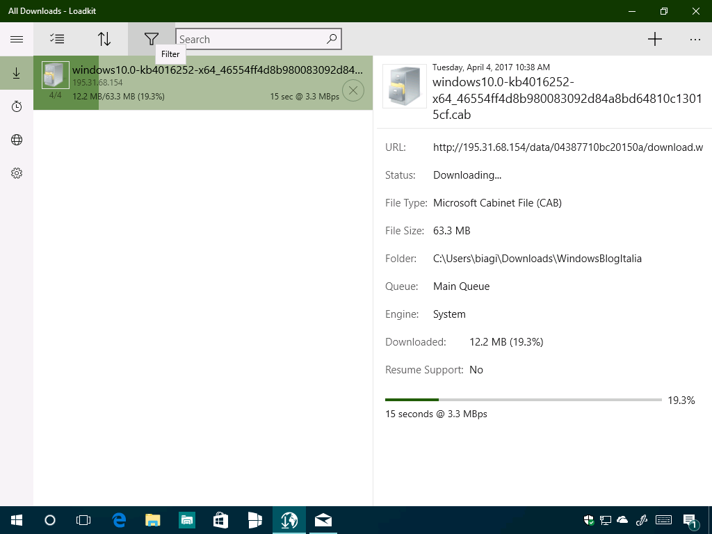Open Windows Store from taskbar
The image size is (712, 534).
pos(220,520)
